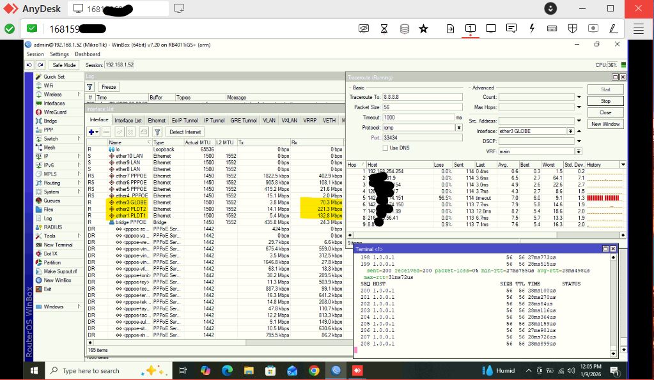The height and width of the screenshot is (380, 654).
Task: Open the Protocol dropdown in Traceroute
Action: click(459, 128)
